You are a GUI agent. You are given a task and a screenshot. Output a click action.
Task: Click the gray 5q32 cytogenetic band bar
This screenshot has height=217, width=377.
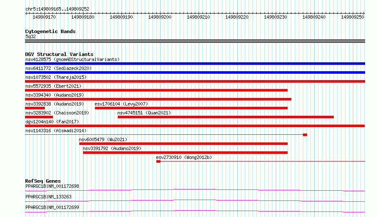point(195,41)
